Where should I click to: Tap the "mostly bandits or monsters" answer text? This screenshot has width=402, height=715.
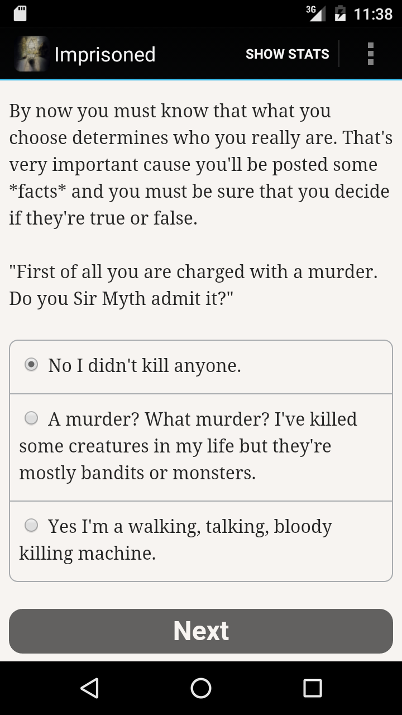[137, 473]
